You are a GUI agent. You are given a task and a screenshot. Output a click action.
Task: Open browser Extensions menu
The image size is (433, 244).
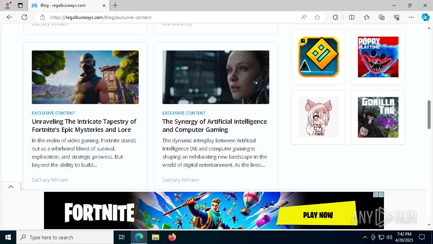point(335,17)
